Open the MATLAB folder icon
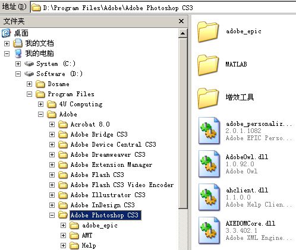Viewport: 296px width, 250px height. (208, 65)
